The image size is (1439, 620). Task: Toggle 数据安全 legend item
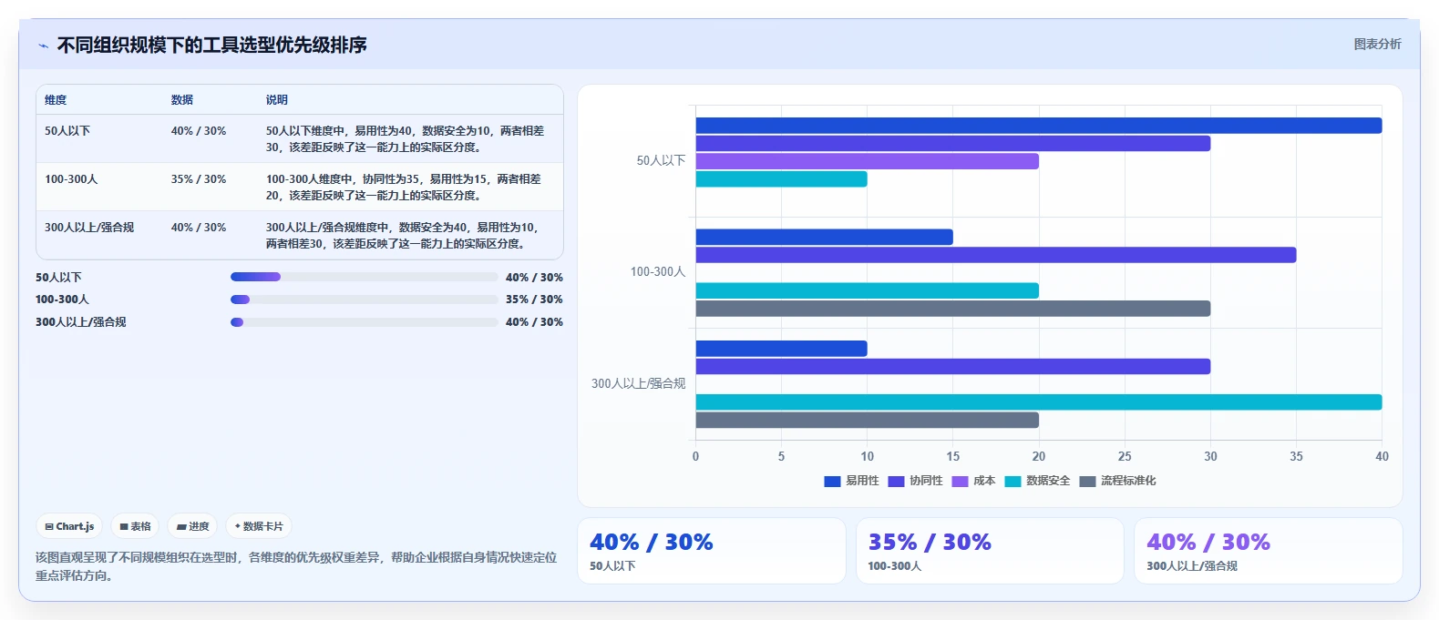pos(1037,481)
